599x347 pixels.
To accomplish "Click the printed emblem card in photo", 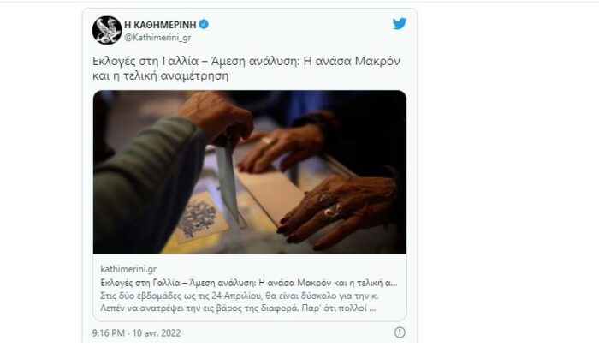I will (x=199, y=218).
